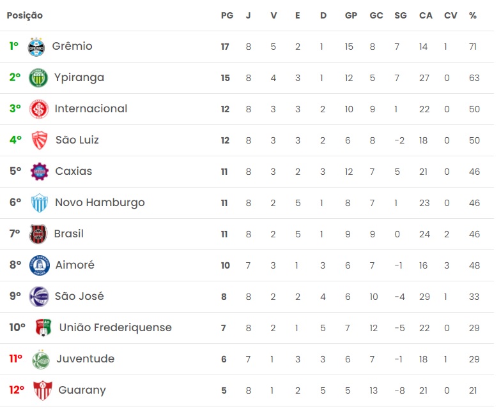This screenshot has width=501, height=416.
Task: Click the SG goal difference column header
Action: pyautogui.click(x=401, y=15)
